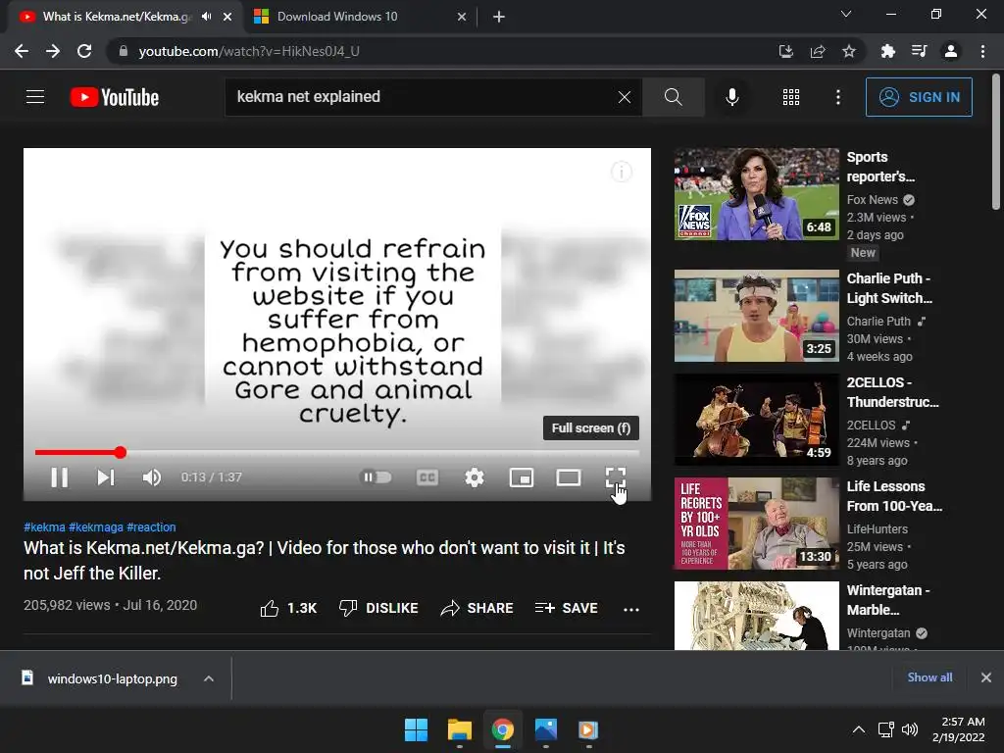Click the #kekmaga hashtag

[95, 527]
